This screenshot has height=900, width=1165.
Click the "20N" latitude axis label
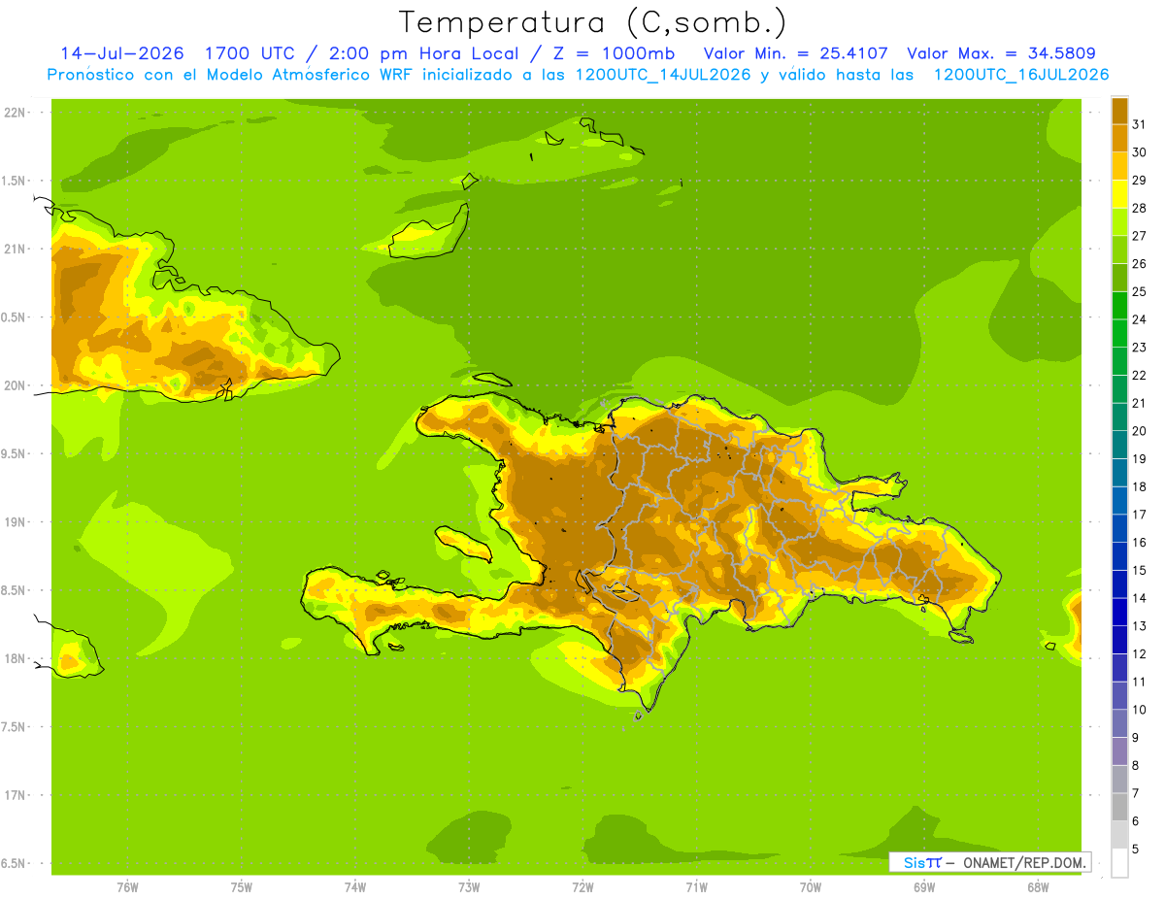(15, 385)
